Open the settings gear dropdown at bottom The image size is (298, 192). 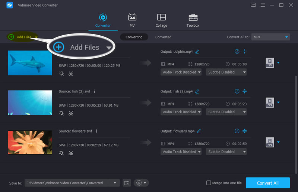click(x=141, y=183)
